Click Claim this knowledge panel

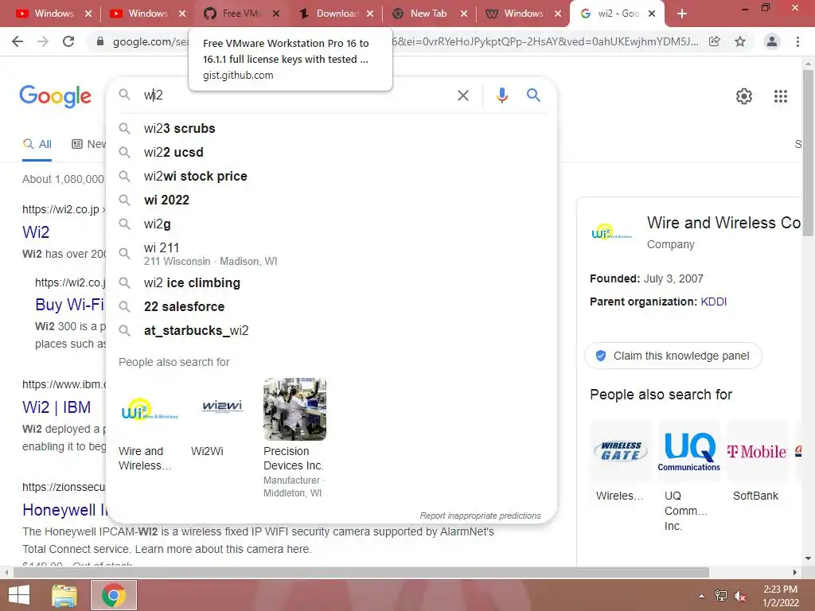pos(673,356)
